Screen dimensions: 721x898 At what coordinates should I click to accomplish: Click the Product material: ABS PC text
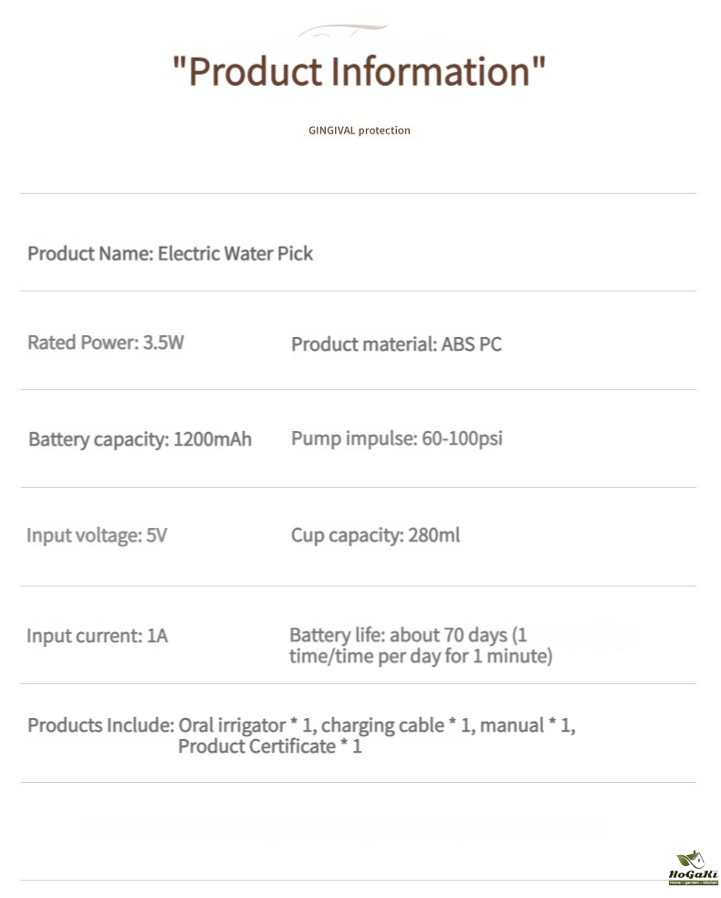(396, 344)
